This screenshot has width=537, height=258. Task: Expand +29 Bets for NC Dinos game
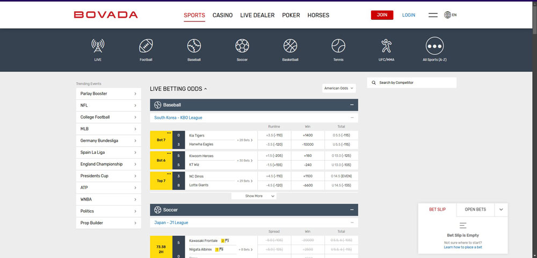[x=245, y=181]
